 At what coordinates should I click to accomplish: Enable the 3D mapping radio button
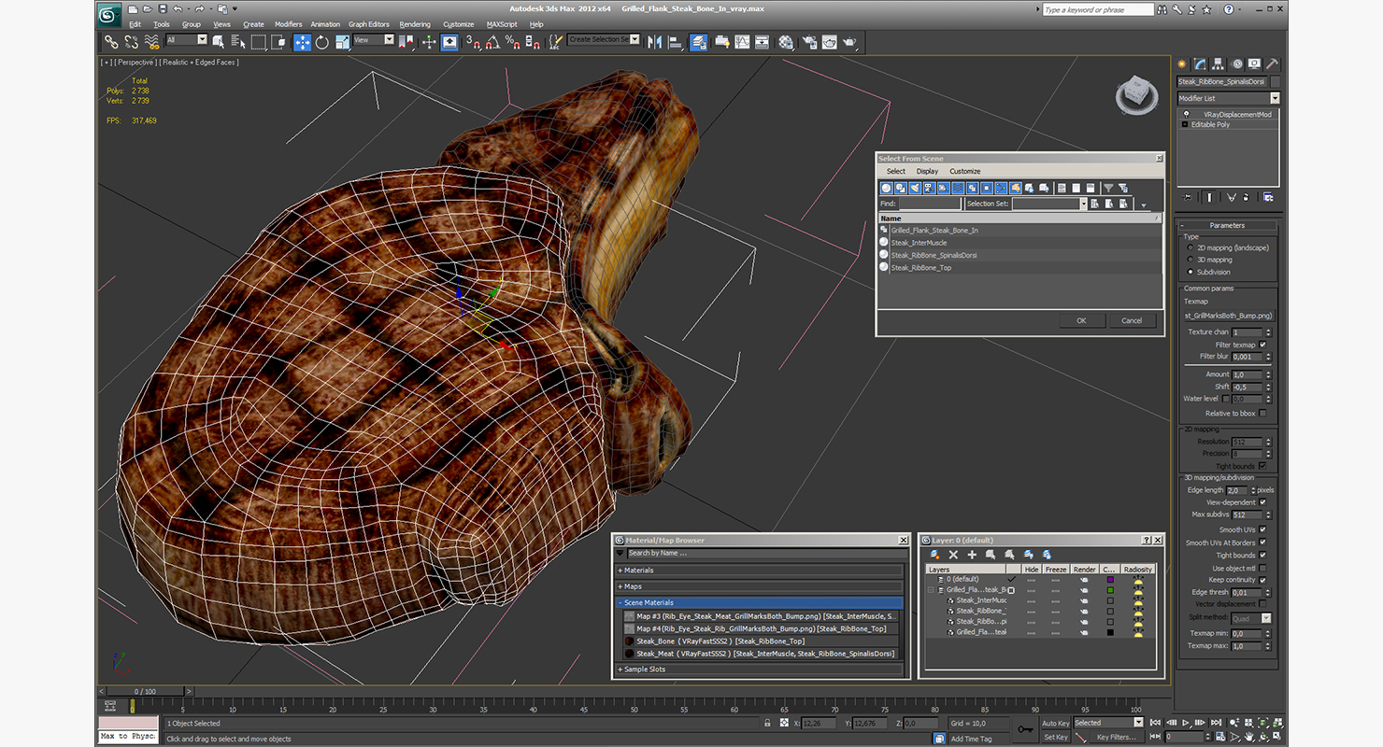click(1190, 260)
